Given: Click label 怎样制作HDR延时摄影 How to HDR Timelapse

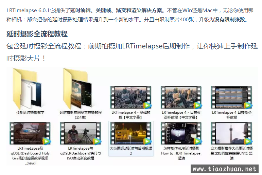Looking at the screenshot, I should tap(181, 153).
